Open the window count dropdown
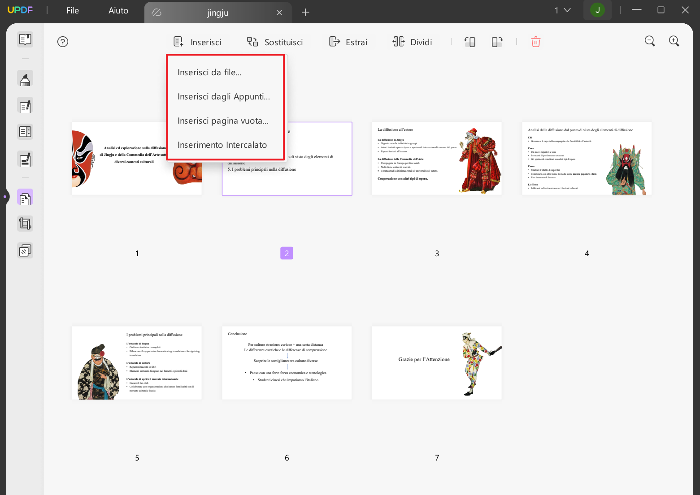Viewport: 700px width, 495px height. point(562,10)
